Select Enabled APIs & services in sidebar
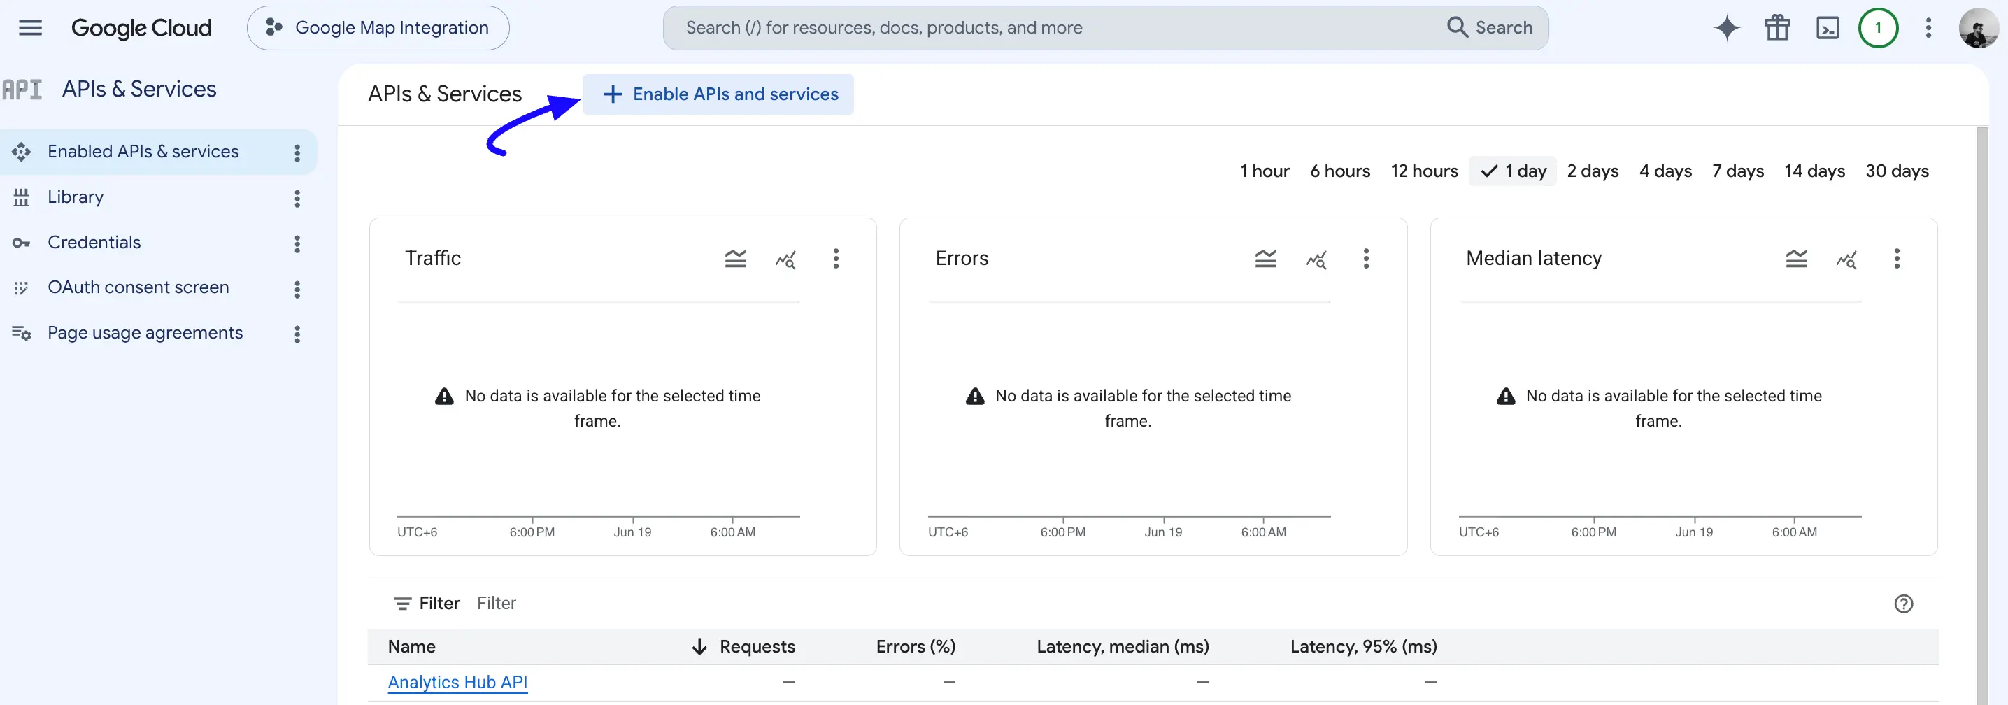Screen dimensions: 2008x705 [x=143, y=151]
